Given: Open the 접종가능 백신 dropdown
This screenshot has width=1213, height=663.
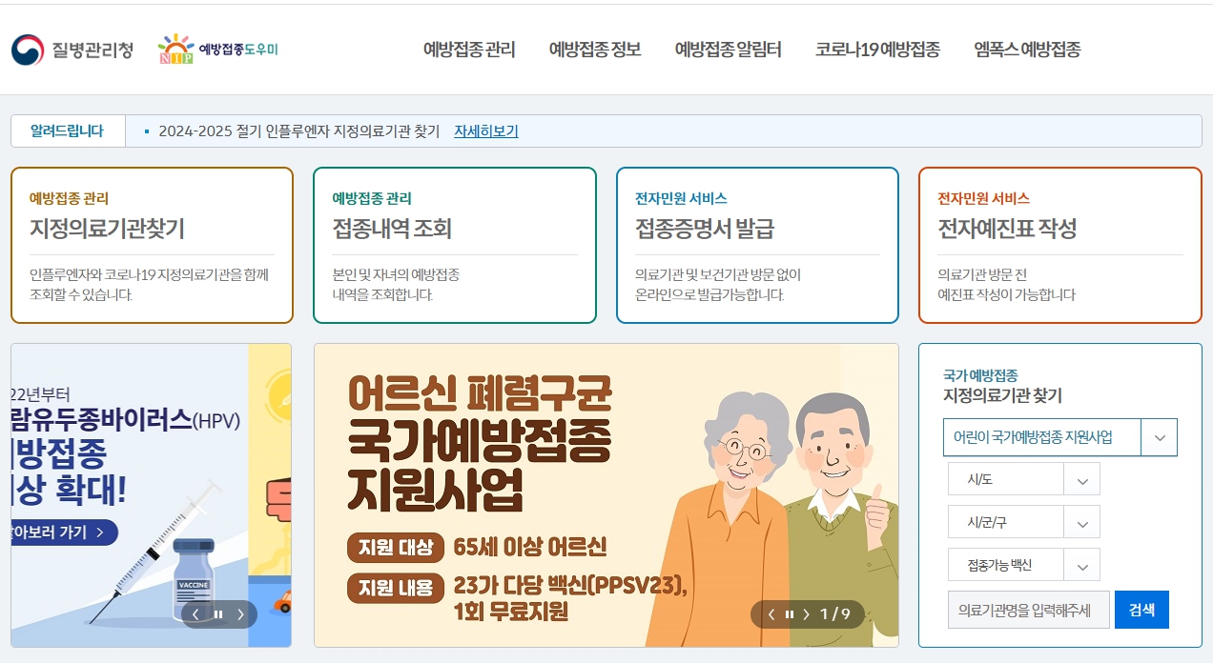Looking at the screenshot, I should point(1023,564).
